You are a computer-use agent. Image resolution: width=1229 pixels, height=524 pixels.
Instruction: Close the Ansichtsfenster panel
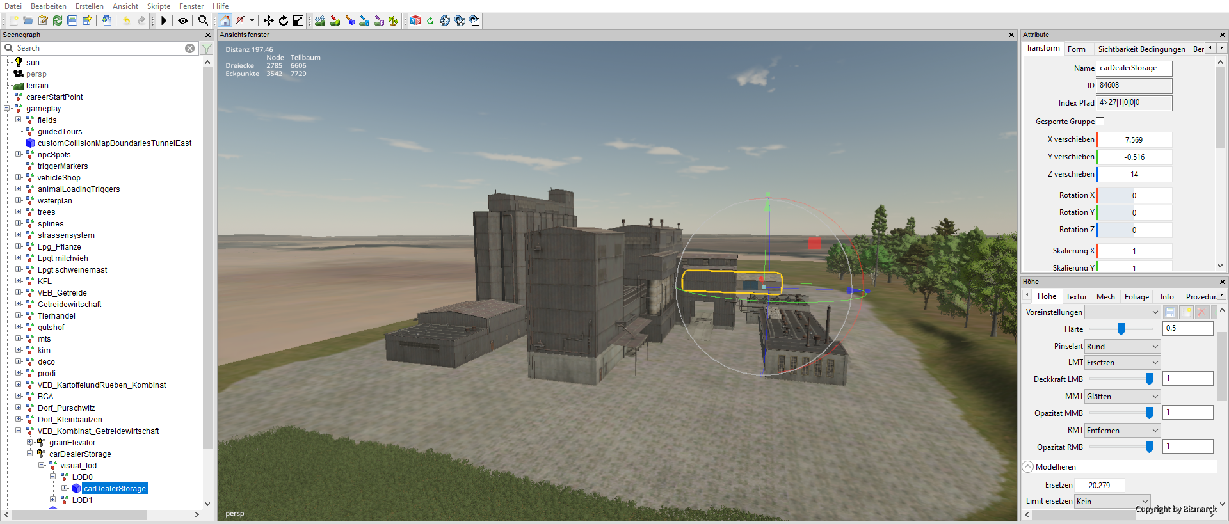1011,35
